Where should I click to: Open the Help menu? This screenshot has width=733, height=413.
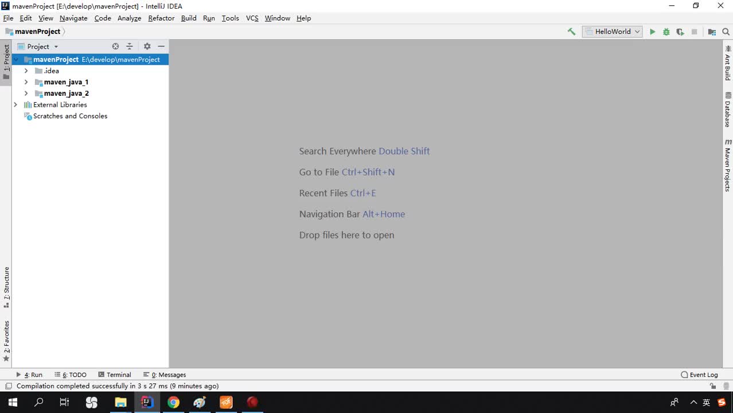(x=303, y=18)
